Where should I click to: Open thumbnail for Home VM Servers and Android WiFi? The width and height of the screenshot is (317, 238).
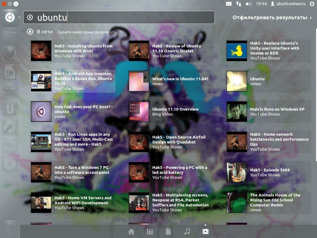41,203
